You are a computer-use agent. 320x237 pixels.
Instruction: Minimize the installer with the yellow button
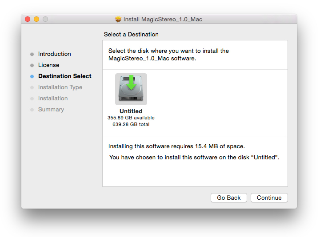(36, 19)
